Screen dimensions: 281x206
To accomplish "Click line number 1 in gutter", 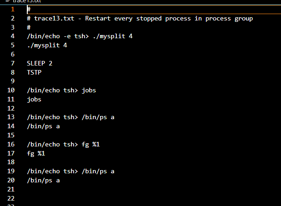I will coord(13,9).
